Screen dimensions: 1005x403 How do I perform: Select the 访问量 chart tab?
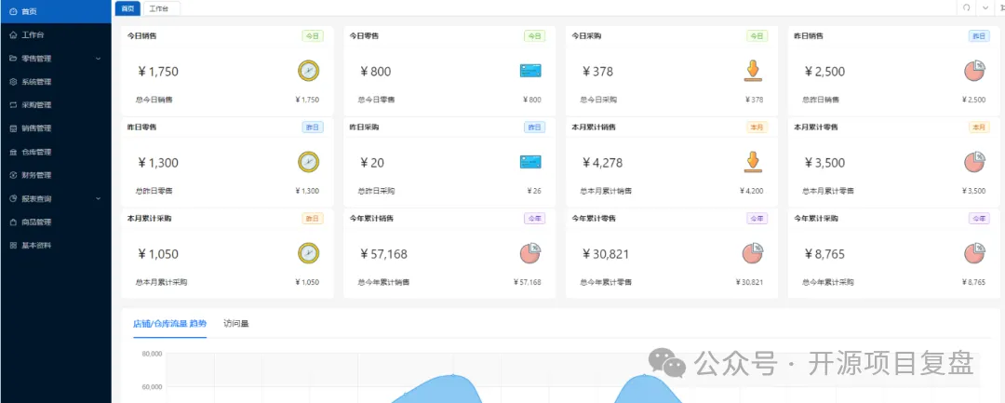[236, 324]
